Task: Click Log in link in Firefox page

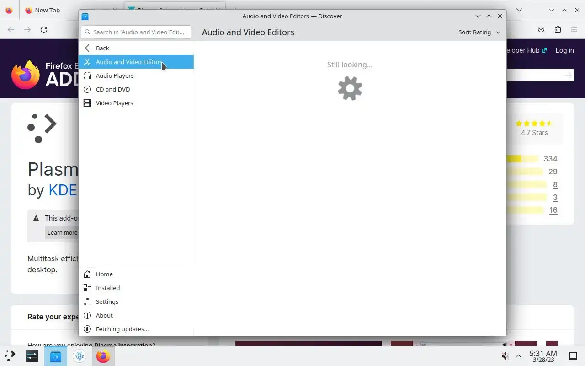Action: (x=564, y=50)
